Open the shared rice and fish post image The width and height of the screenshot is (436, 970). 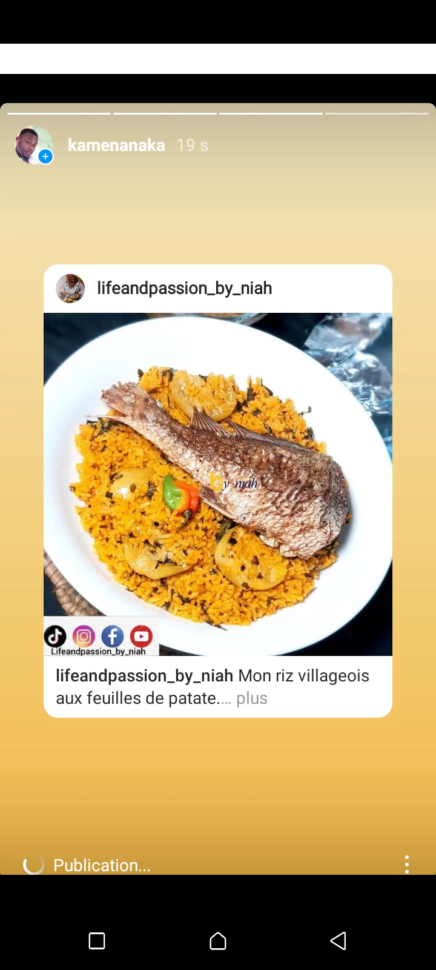(x=218, y=484)
